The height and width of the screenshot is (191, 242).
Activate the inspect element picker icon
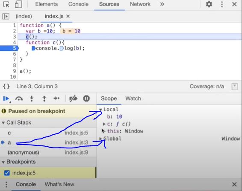pyautogui.click(x=6, y=4)
